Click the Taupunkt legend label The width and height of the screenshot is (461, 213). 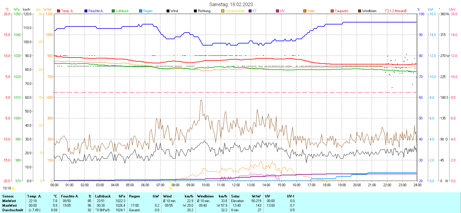[341, 11]
